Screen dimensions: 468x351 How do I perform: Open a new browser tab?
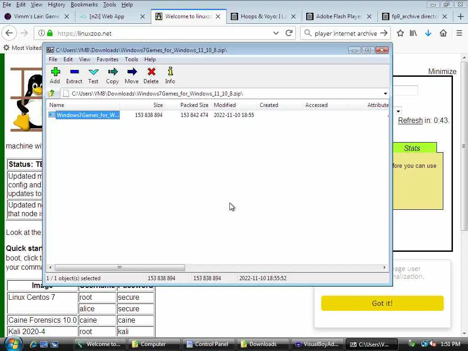pos(461,16)
